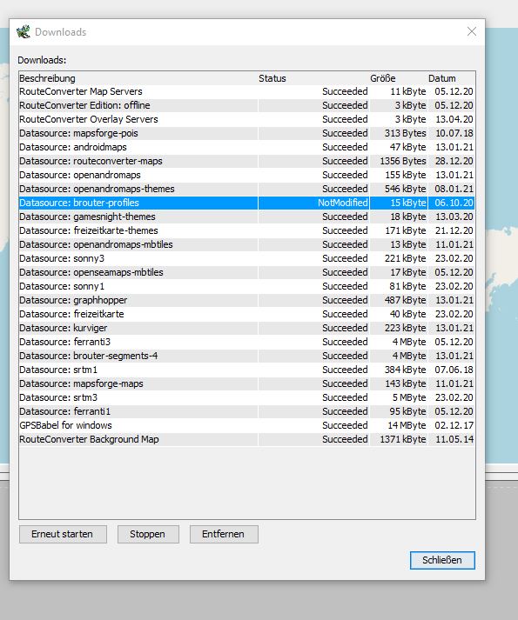The height and width of the screenshot is (620, 518).
Task: Click the 1371 kByte size cell
Action: tap(399, 439)
